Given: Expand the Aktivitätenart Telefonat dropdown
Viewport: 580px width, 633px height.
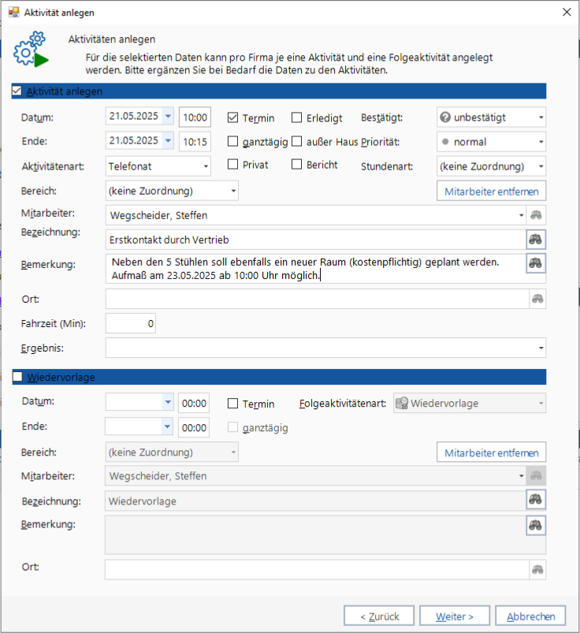Looking at the screenshot, I should click(206, 166).
